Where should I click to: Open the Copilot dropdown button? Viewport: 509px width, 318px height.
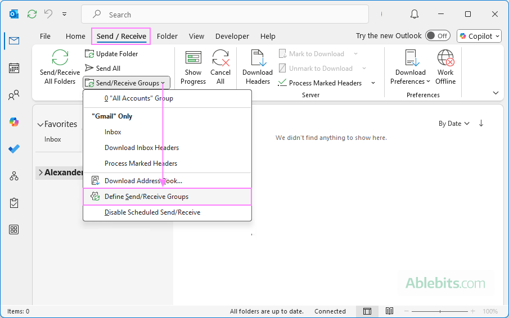point(479,36)
